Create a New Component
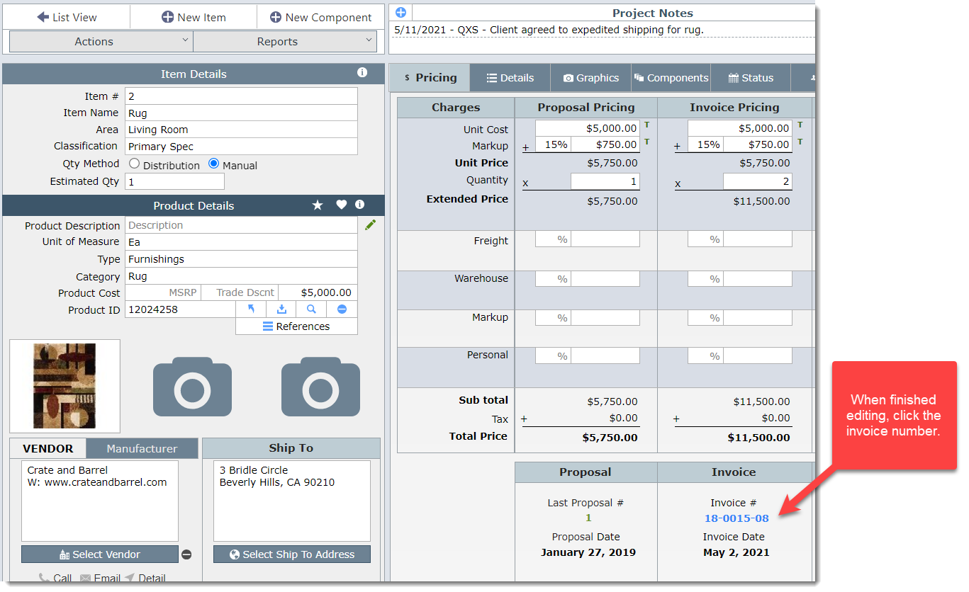 click(x=320, y=17)
